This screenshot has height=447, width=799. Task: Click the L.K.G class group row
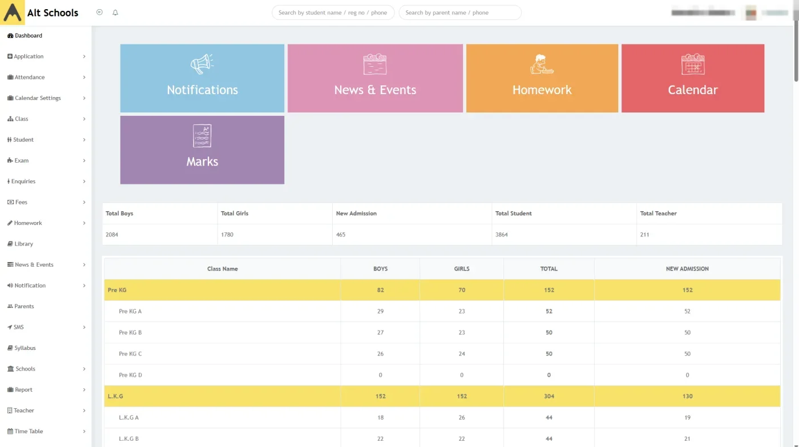tap(442, 396)
